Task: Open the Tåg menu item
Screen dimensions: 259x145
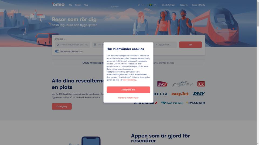Action: 70,5
